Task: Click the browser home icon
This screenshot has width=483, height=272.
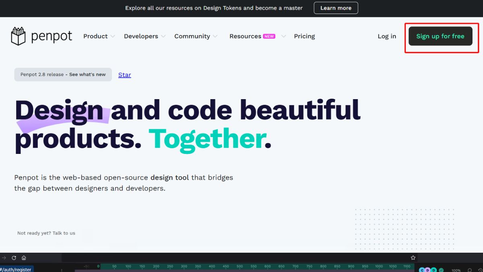Action: click(24, 258)
